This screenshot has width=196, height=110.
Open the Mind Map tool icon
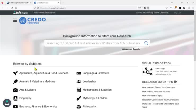point(148,71)
